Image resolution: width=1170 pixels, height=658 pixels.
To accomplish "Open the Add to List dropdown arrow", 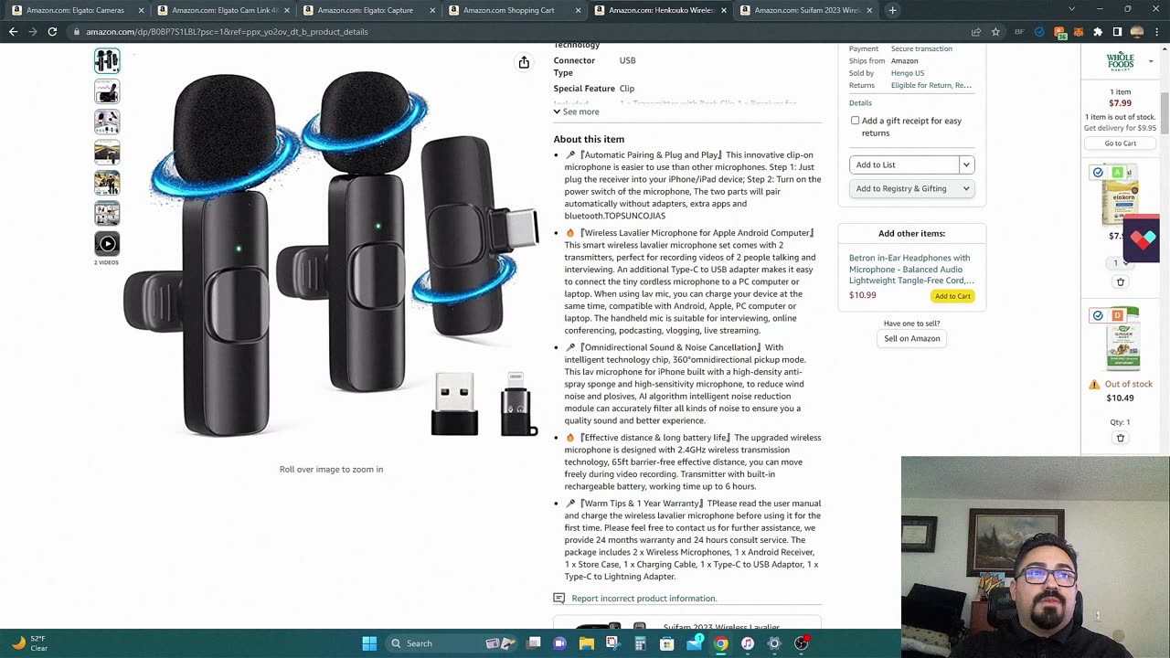I will tap(966, 164).
